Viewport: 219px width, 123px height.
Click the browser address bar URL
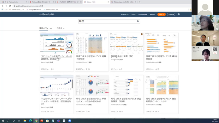tap(30, 6)
